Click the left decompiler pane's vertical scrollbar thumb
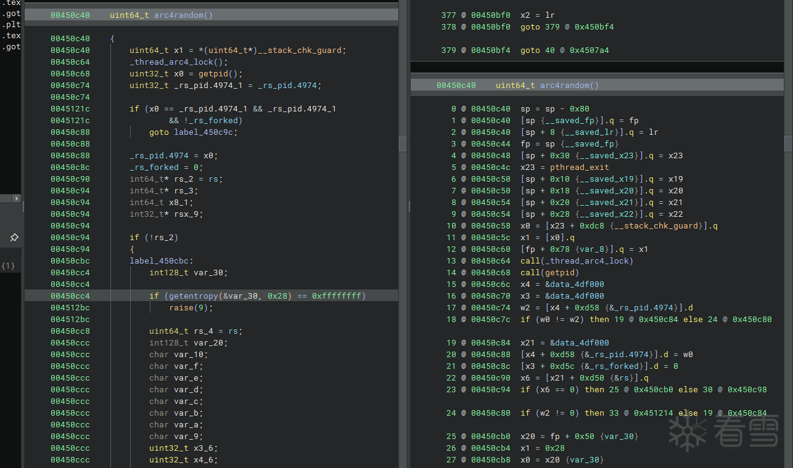Image resolution: width=793 pixels, height=468 pixels. pyautogui.click(x=403, y=143)
